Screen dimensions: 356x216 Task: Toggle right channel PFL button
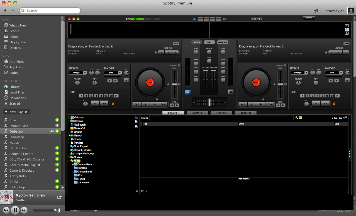(x=230, y=92)
